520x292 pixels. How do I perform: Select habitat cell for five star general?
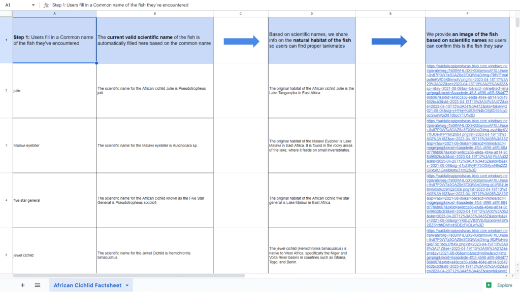click(312, 200)
